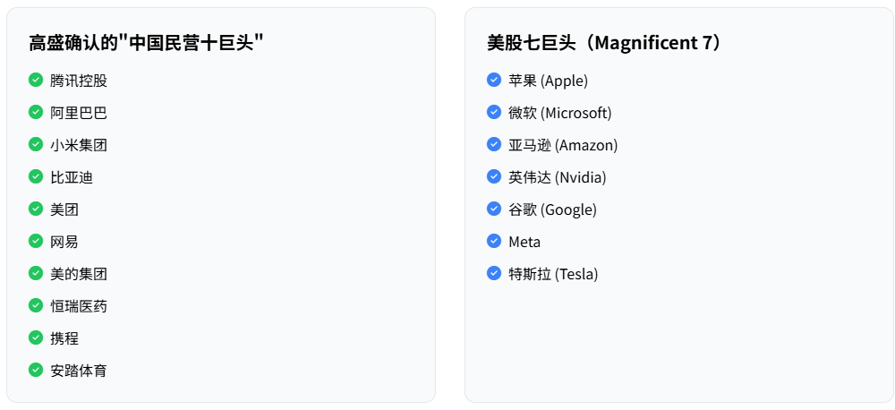Click the 微软 (Microsoft) text label
895x410 pixels.
coord(559,113)
